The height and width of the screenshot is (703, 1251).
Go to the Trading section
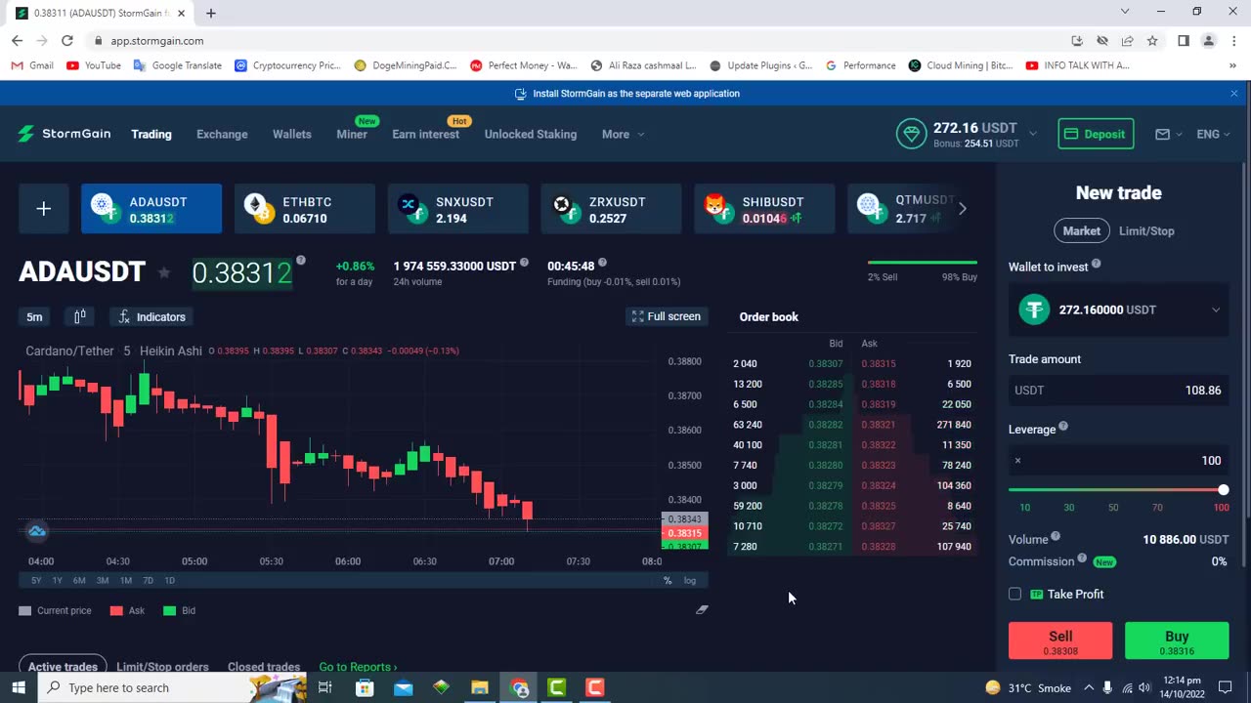tap(151, 134)
